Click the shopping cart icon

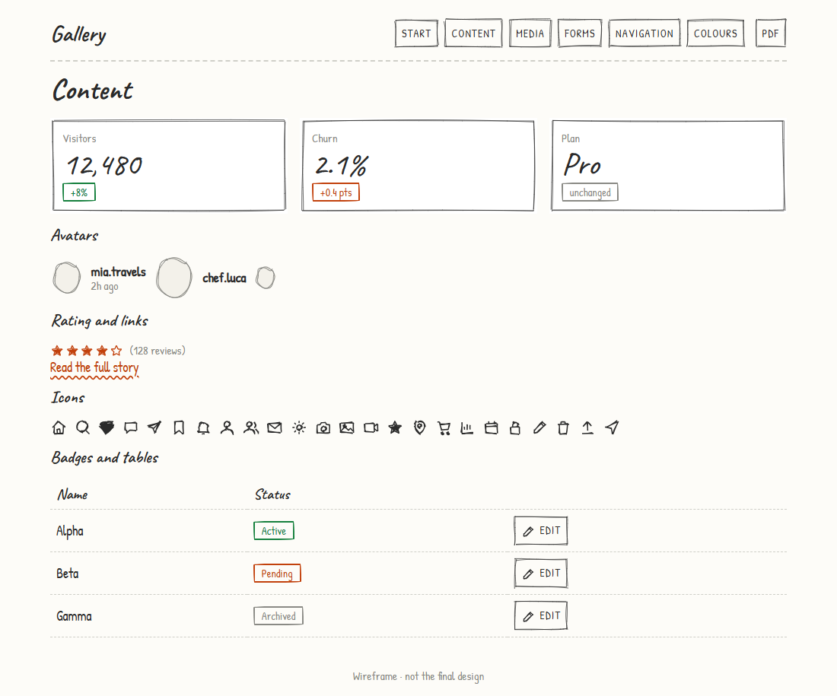click(x=444, y=427)
